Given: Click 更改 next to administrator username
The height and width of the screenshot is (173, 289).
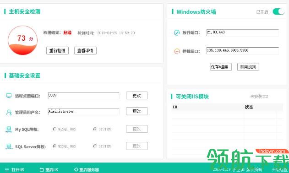Looking at the screenshot, I should point(137,111).
